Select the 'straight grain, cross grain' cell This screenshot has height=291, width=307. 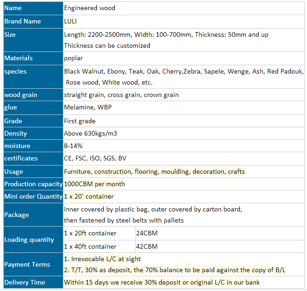point(121,95)
